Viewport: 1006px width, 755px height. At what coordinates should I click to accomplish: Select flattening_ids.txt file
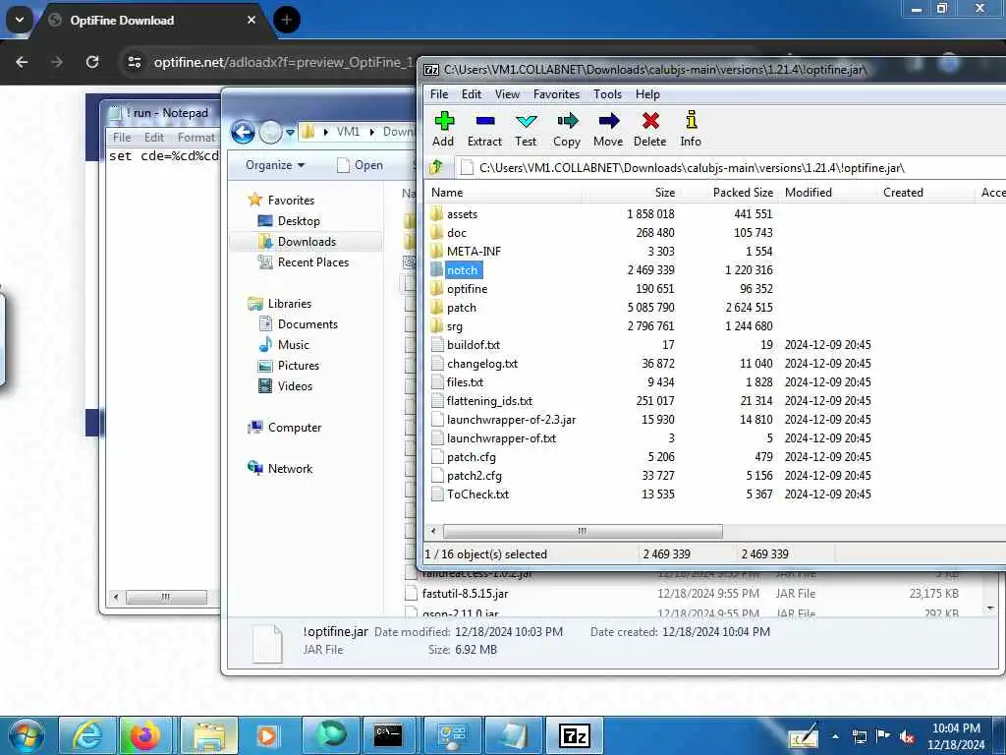489,401
